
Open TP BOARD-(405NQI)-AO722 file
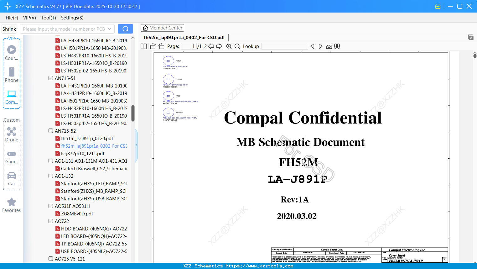[91, 244]
